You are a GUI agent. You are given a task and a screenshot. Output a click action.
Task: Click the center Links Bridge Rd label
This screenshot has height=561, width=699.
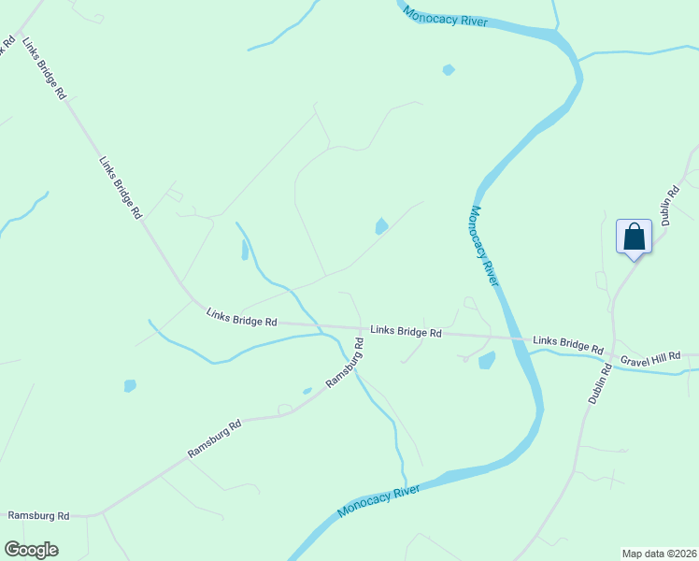coord(406,332)
